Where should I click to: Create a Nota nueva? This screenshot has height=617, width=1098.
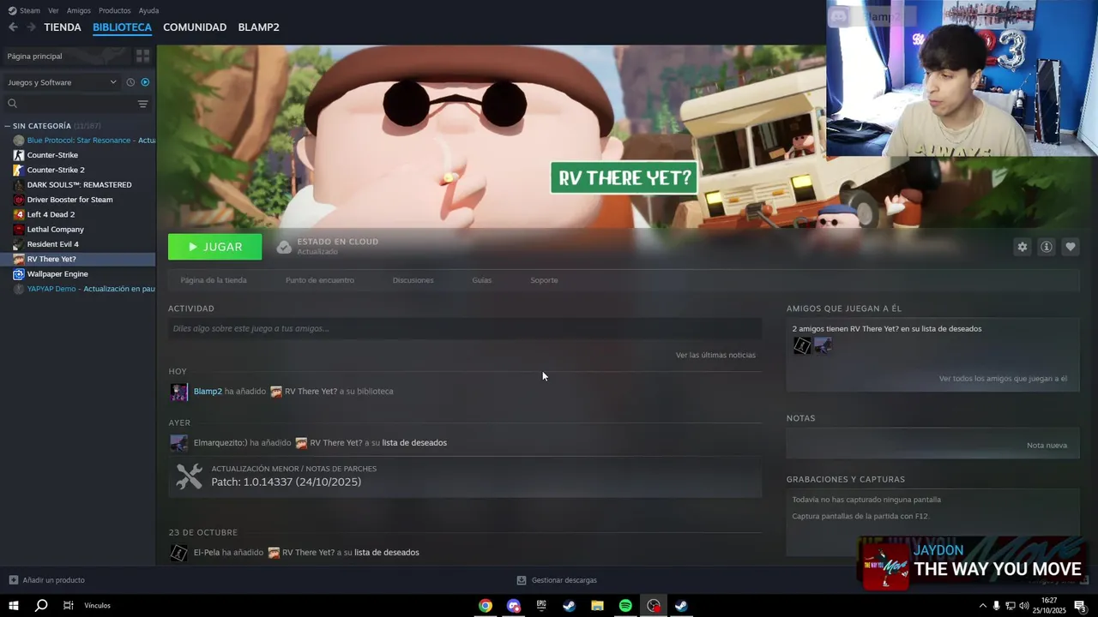pyautogui.click(x=1047, y=446)
